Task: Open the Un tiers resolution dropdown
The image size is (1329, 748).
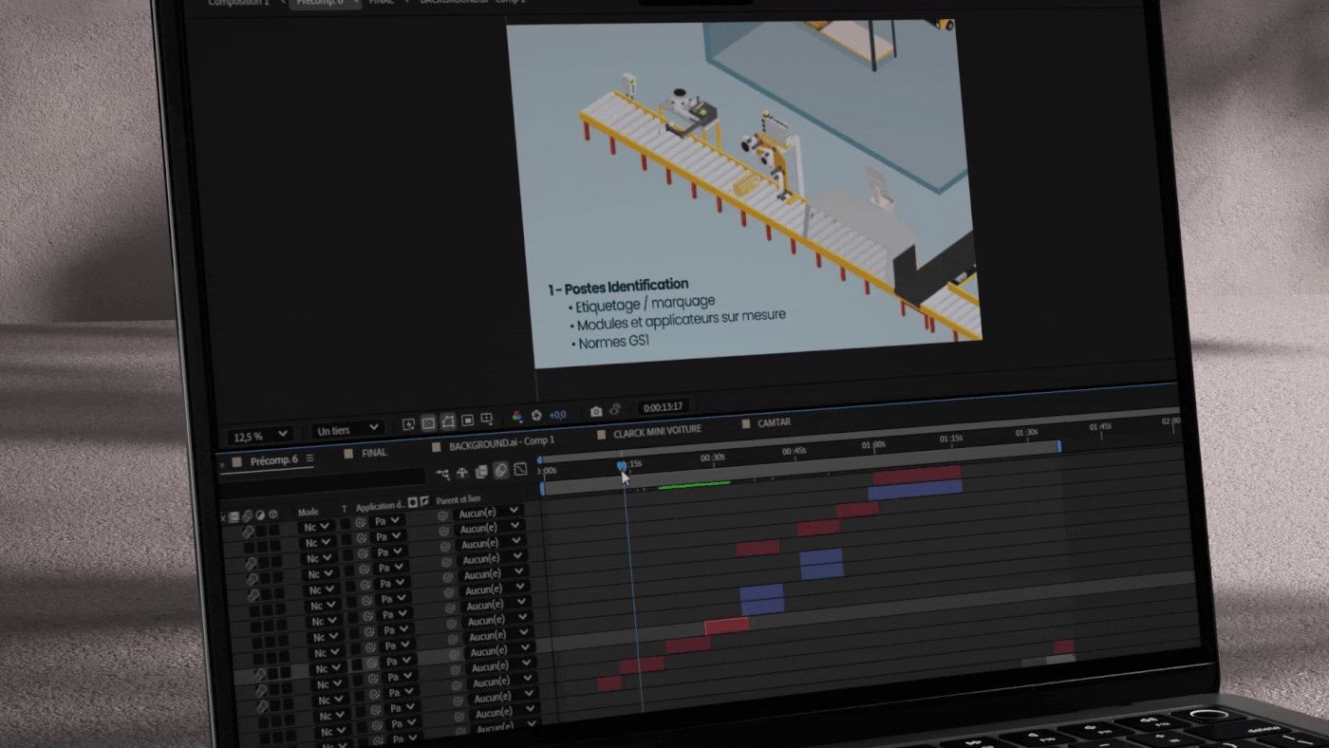Action: pyautogui.click(x=346, y=428)
